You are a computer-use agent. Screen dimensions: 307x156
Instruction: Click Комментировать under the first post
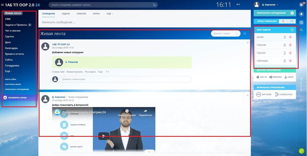click(75, 72)
